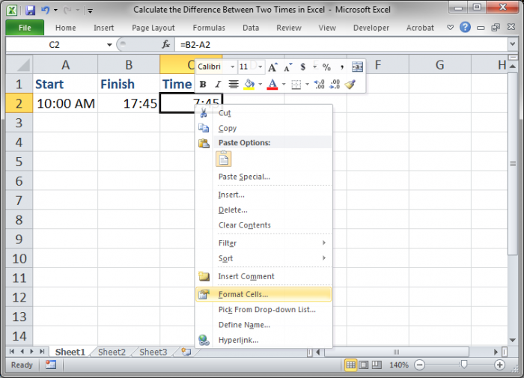The image size is (524, 378).
Task: Click the Fill Color paint bucket icon
Action: (249, 85)
